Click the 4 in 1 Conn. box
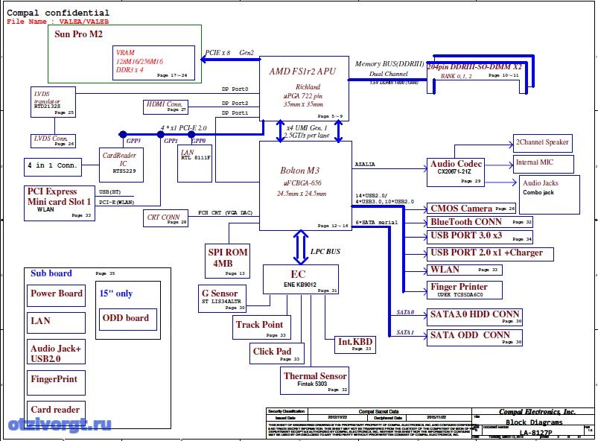Screen dimensions: 598x441 click(x=53, y=167)
